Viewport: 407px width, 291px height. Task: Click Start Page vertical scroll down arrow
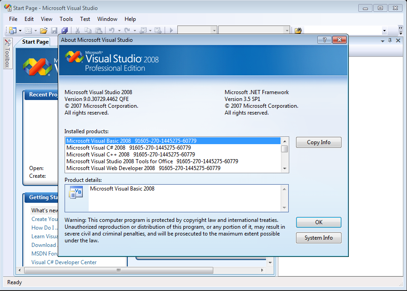(270, 262)
